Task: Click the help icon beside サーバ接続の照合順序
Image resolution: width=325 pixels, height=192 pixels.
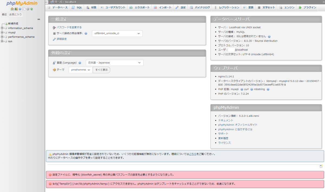Action: [x=86, y=34]
